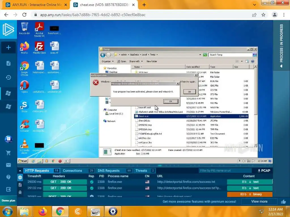Viewport: 290px width, 217px height.
Task: Click OK in the Message from admin dialog
Action: [171, 101]
